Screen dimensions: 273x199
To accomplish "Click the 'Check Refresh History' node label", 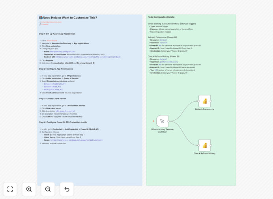I will tap(205, 153).
